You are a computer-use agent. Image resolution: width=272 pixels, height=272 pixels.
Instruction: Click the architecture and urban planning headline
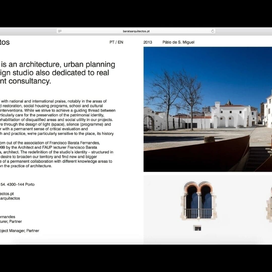[x=58, y=73]
